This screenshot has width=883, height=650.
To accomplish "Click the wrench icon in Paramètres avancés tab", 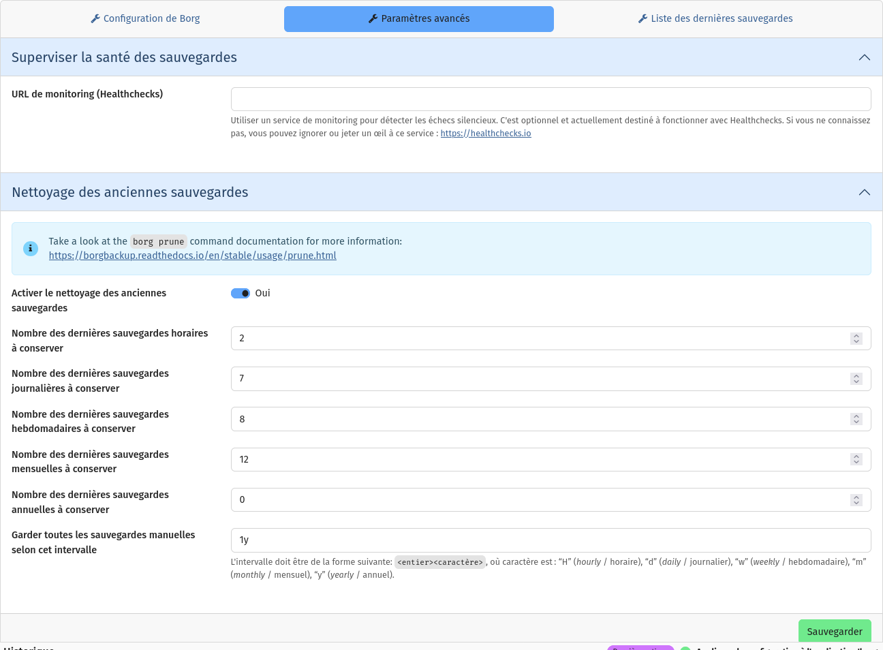I will [373, 19].
